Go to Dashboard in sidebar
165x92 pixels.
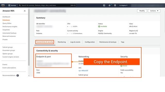click(6, 17)
